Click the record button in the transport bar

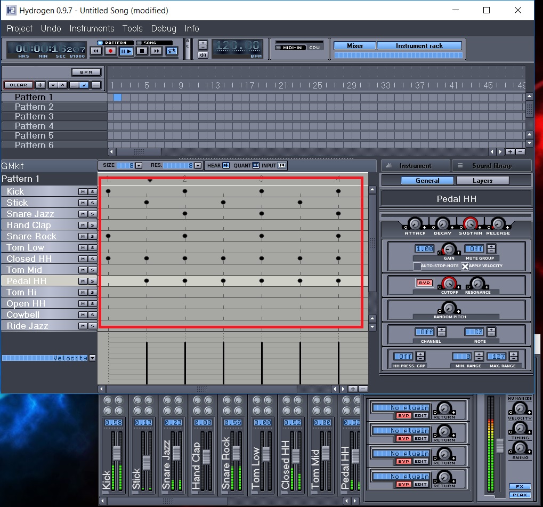pos(111,51)
